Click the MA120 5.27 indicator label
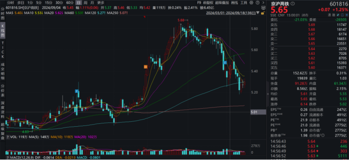The width and height of the screenshot is (349, 160). (95, 13)
